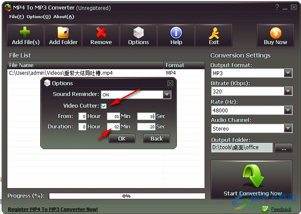Open the Help toolbar button

[x=176, y=35]
